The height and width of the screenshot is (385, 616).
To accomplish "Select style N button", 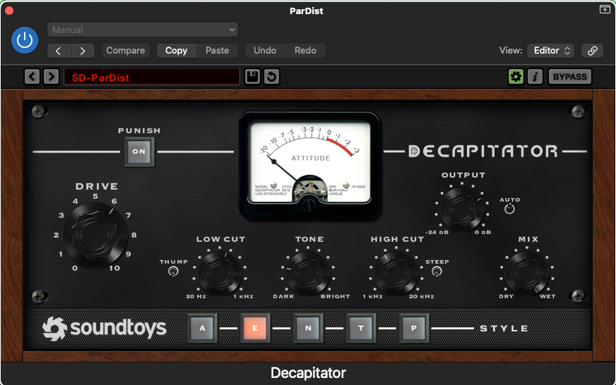I will tap(308, 328).
